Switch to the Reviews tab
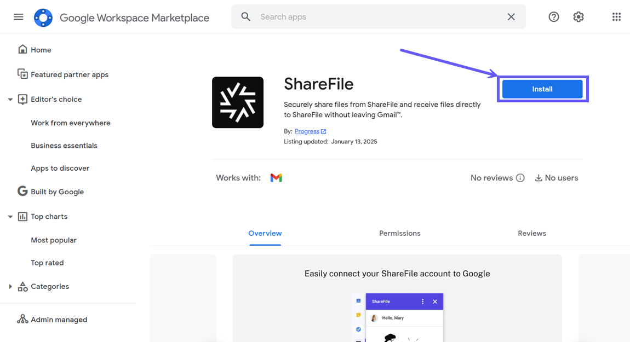Viewport: 630px width, 342px height. tap(532, 233)
